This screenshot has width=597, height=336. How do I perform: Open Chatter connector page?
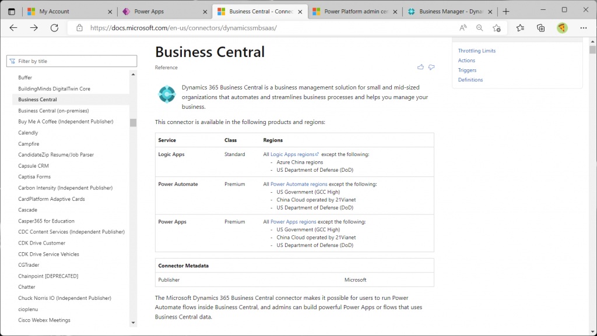point(27,287)
